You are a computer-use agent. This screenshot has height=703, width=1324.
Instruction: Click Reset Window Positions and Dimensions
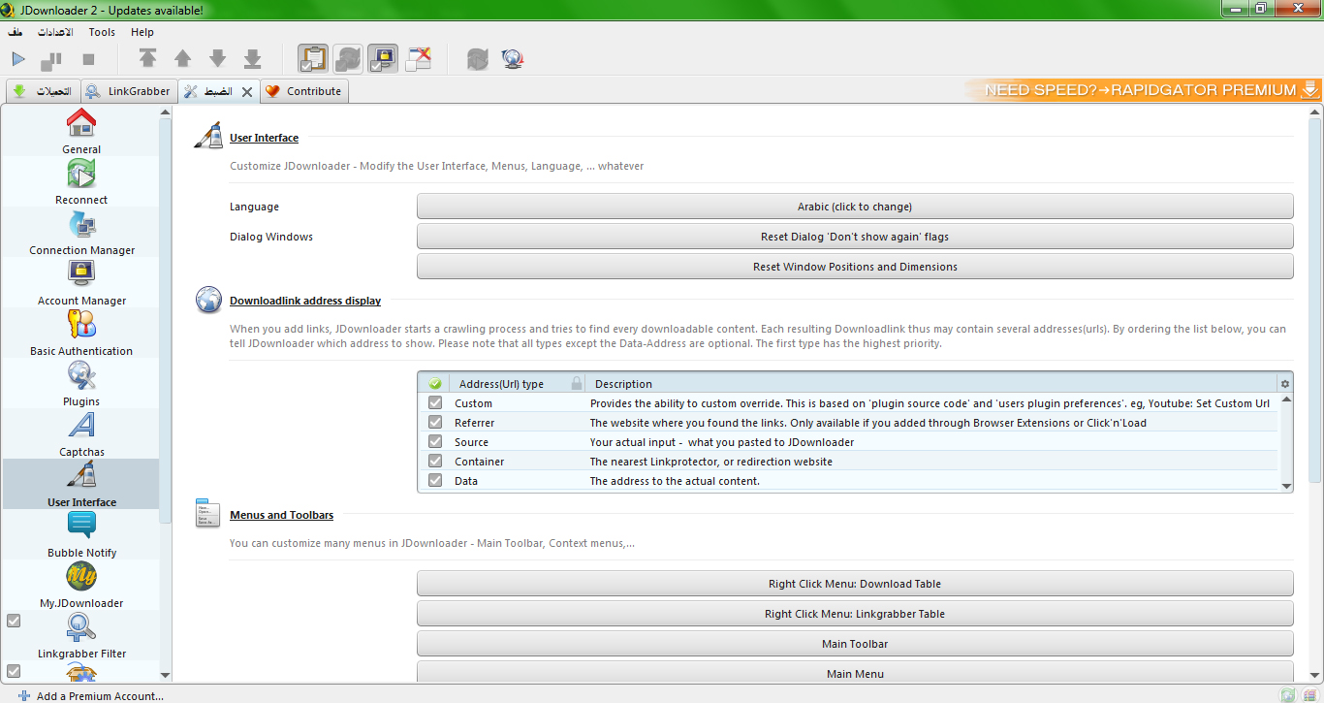854,267
